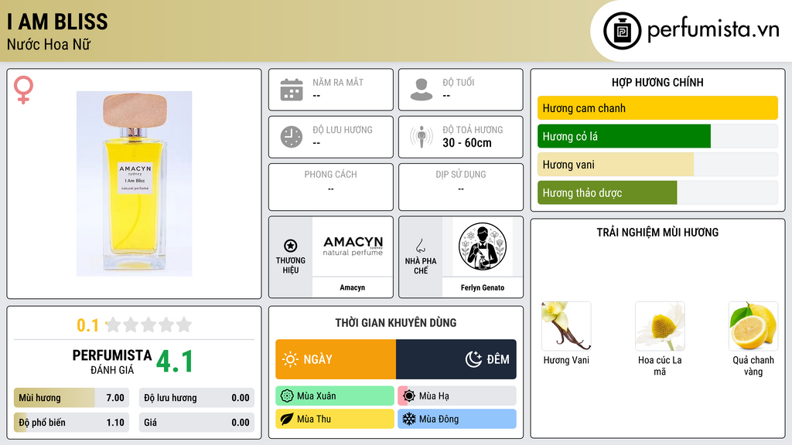Click the Mùi hương 7.00 score bar
792x445 pixels.
click(72, 398)
